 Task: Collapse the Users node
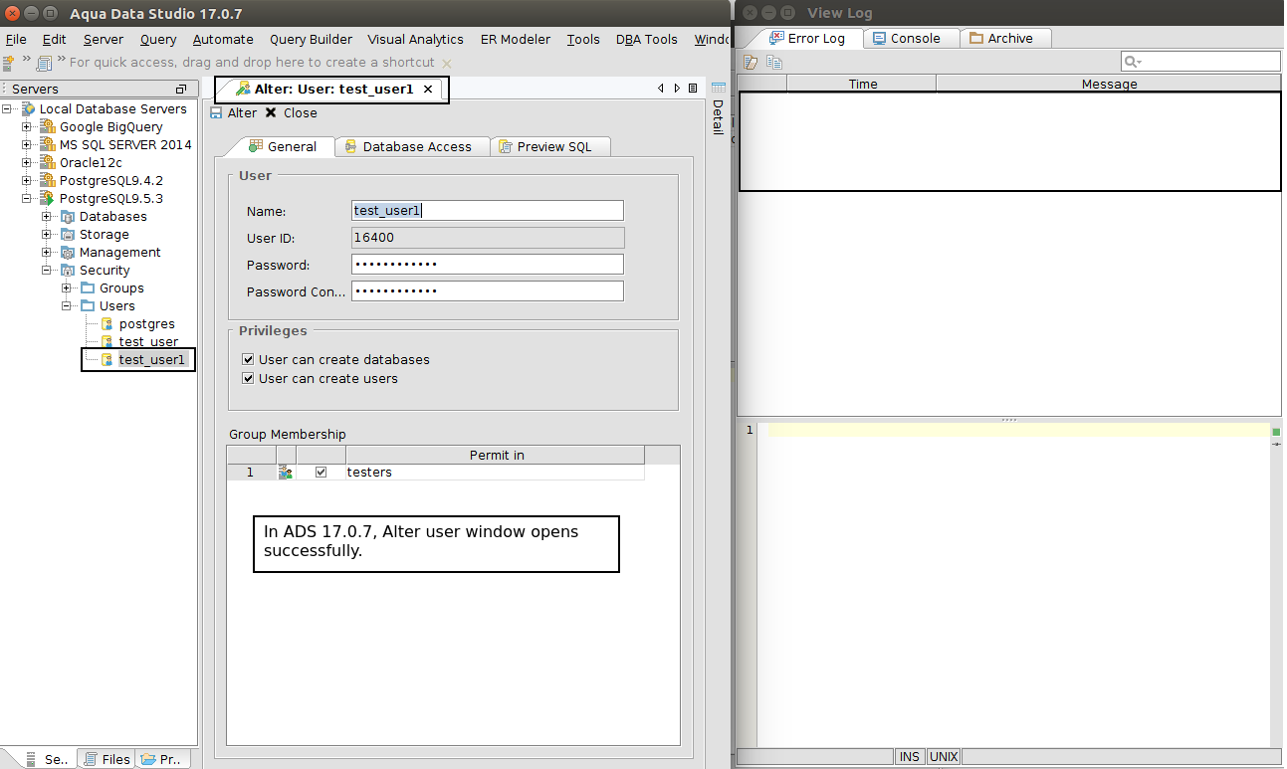tap(67, 306)
